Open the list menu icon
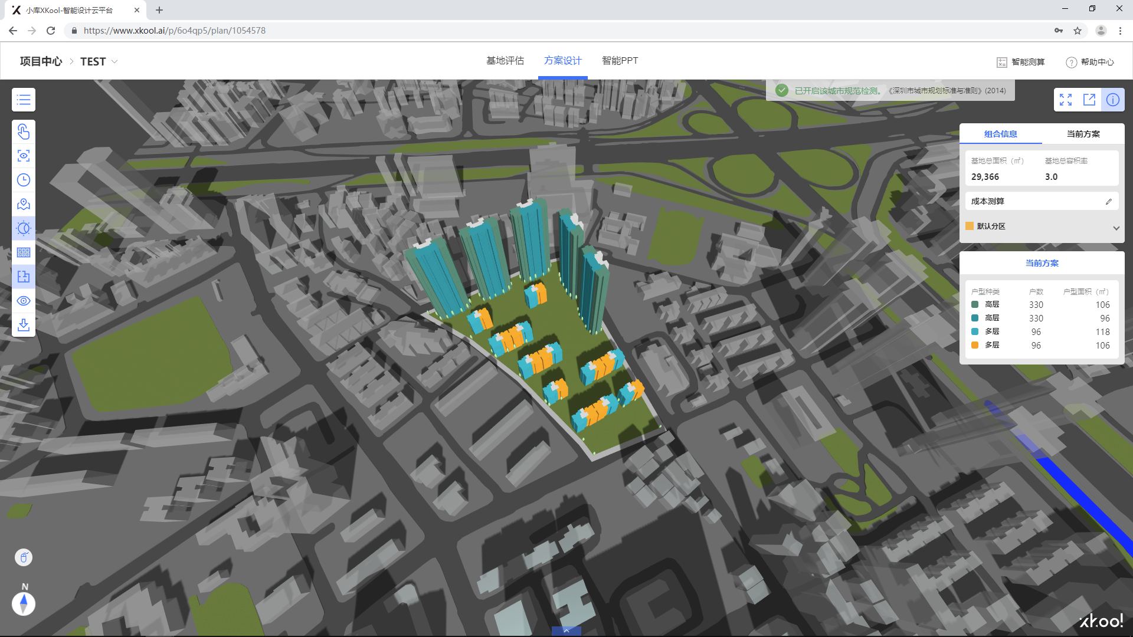This screenshot has height=637, width=1133. 24,100
